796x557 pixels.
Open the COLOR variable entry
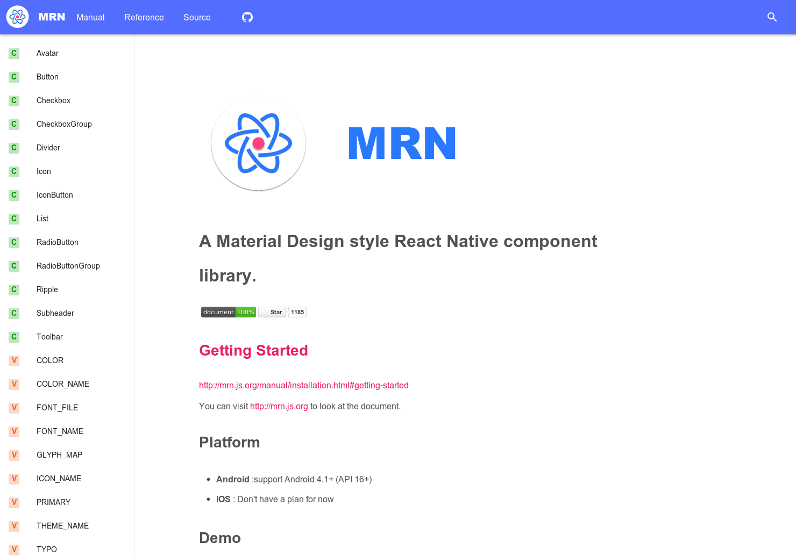point(50,360)
